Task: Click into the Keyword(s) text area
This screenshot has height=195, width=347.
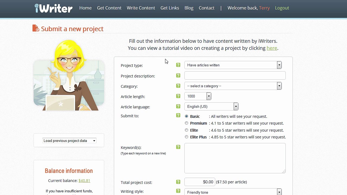Action: [235, 158]
